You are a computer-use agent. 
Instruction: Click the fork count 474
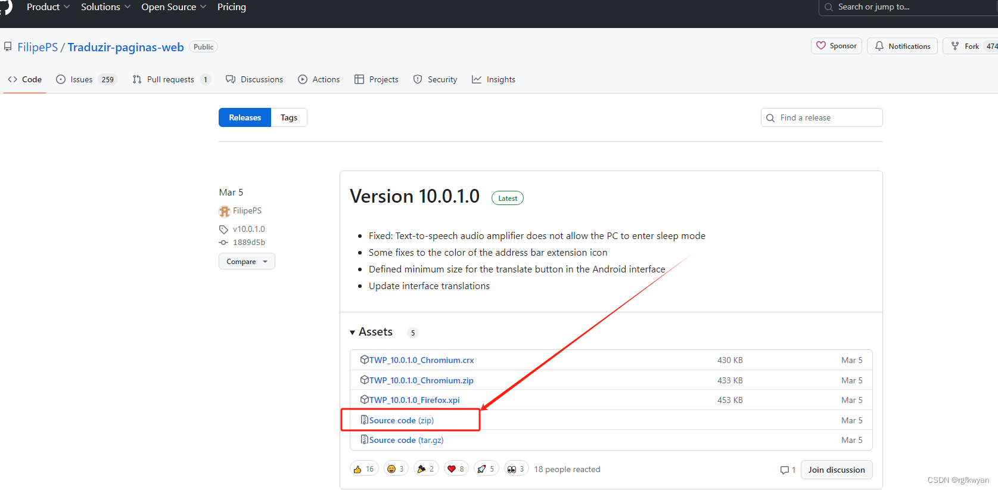tap(991, 46)
